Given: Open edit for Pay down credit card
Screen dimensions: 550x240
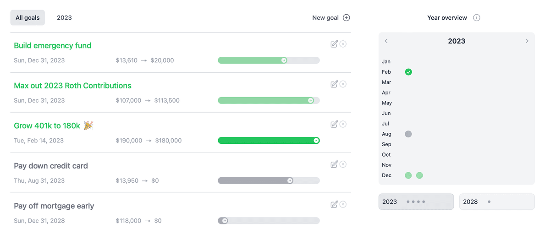Looking at the screenshot, I should [334, 164].
